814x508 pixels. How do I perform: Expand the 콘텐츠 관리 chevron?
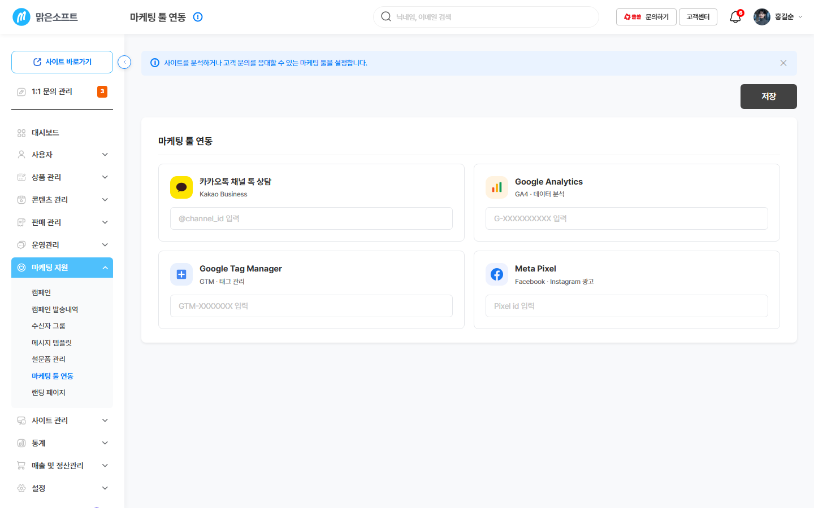105,200
